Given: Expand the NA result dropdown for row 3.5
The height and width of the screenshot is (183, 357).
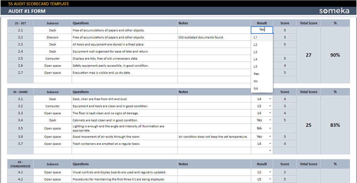Looking at the screenshot, I should click(270, 128).
